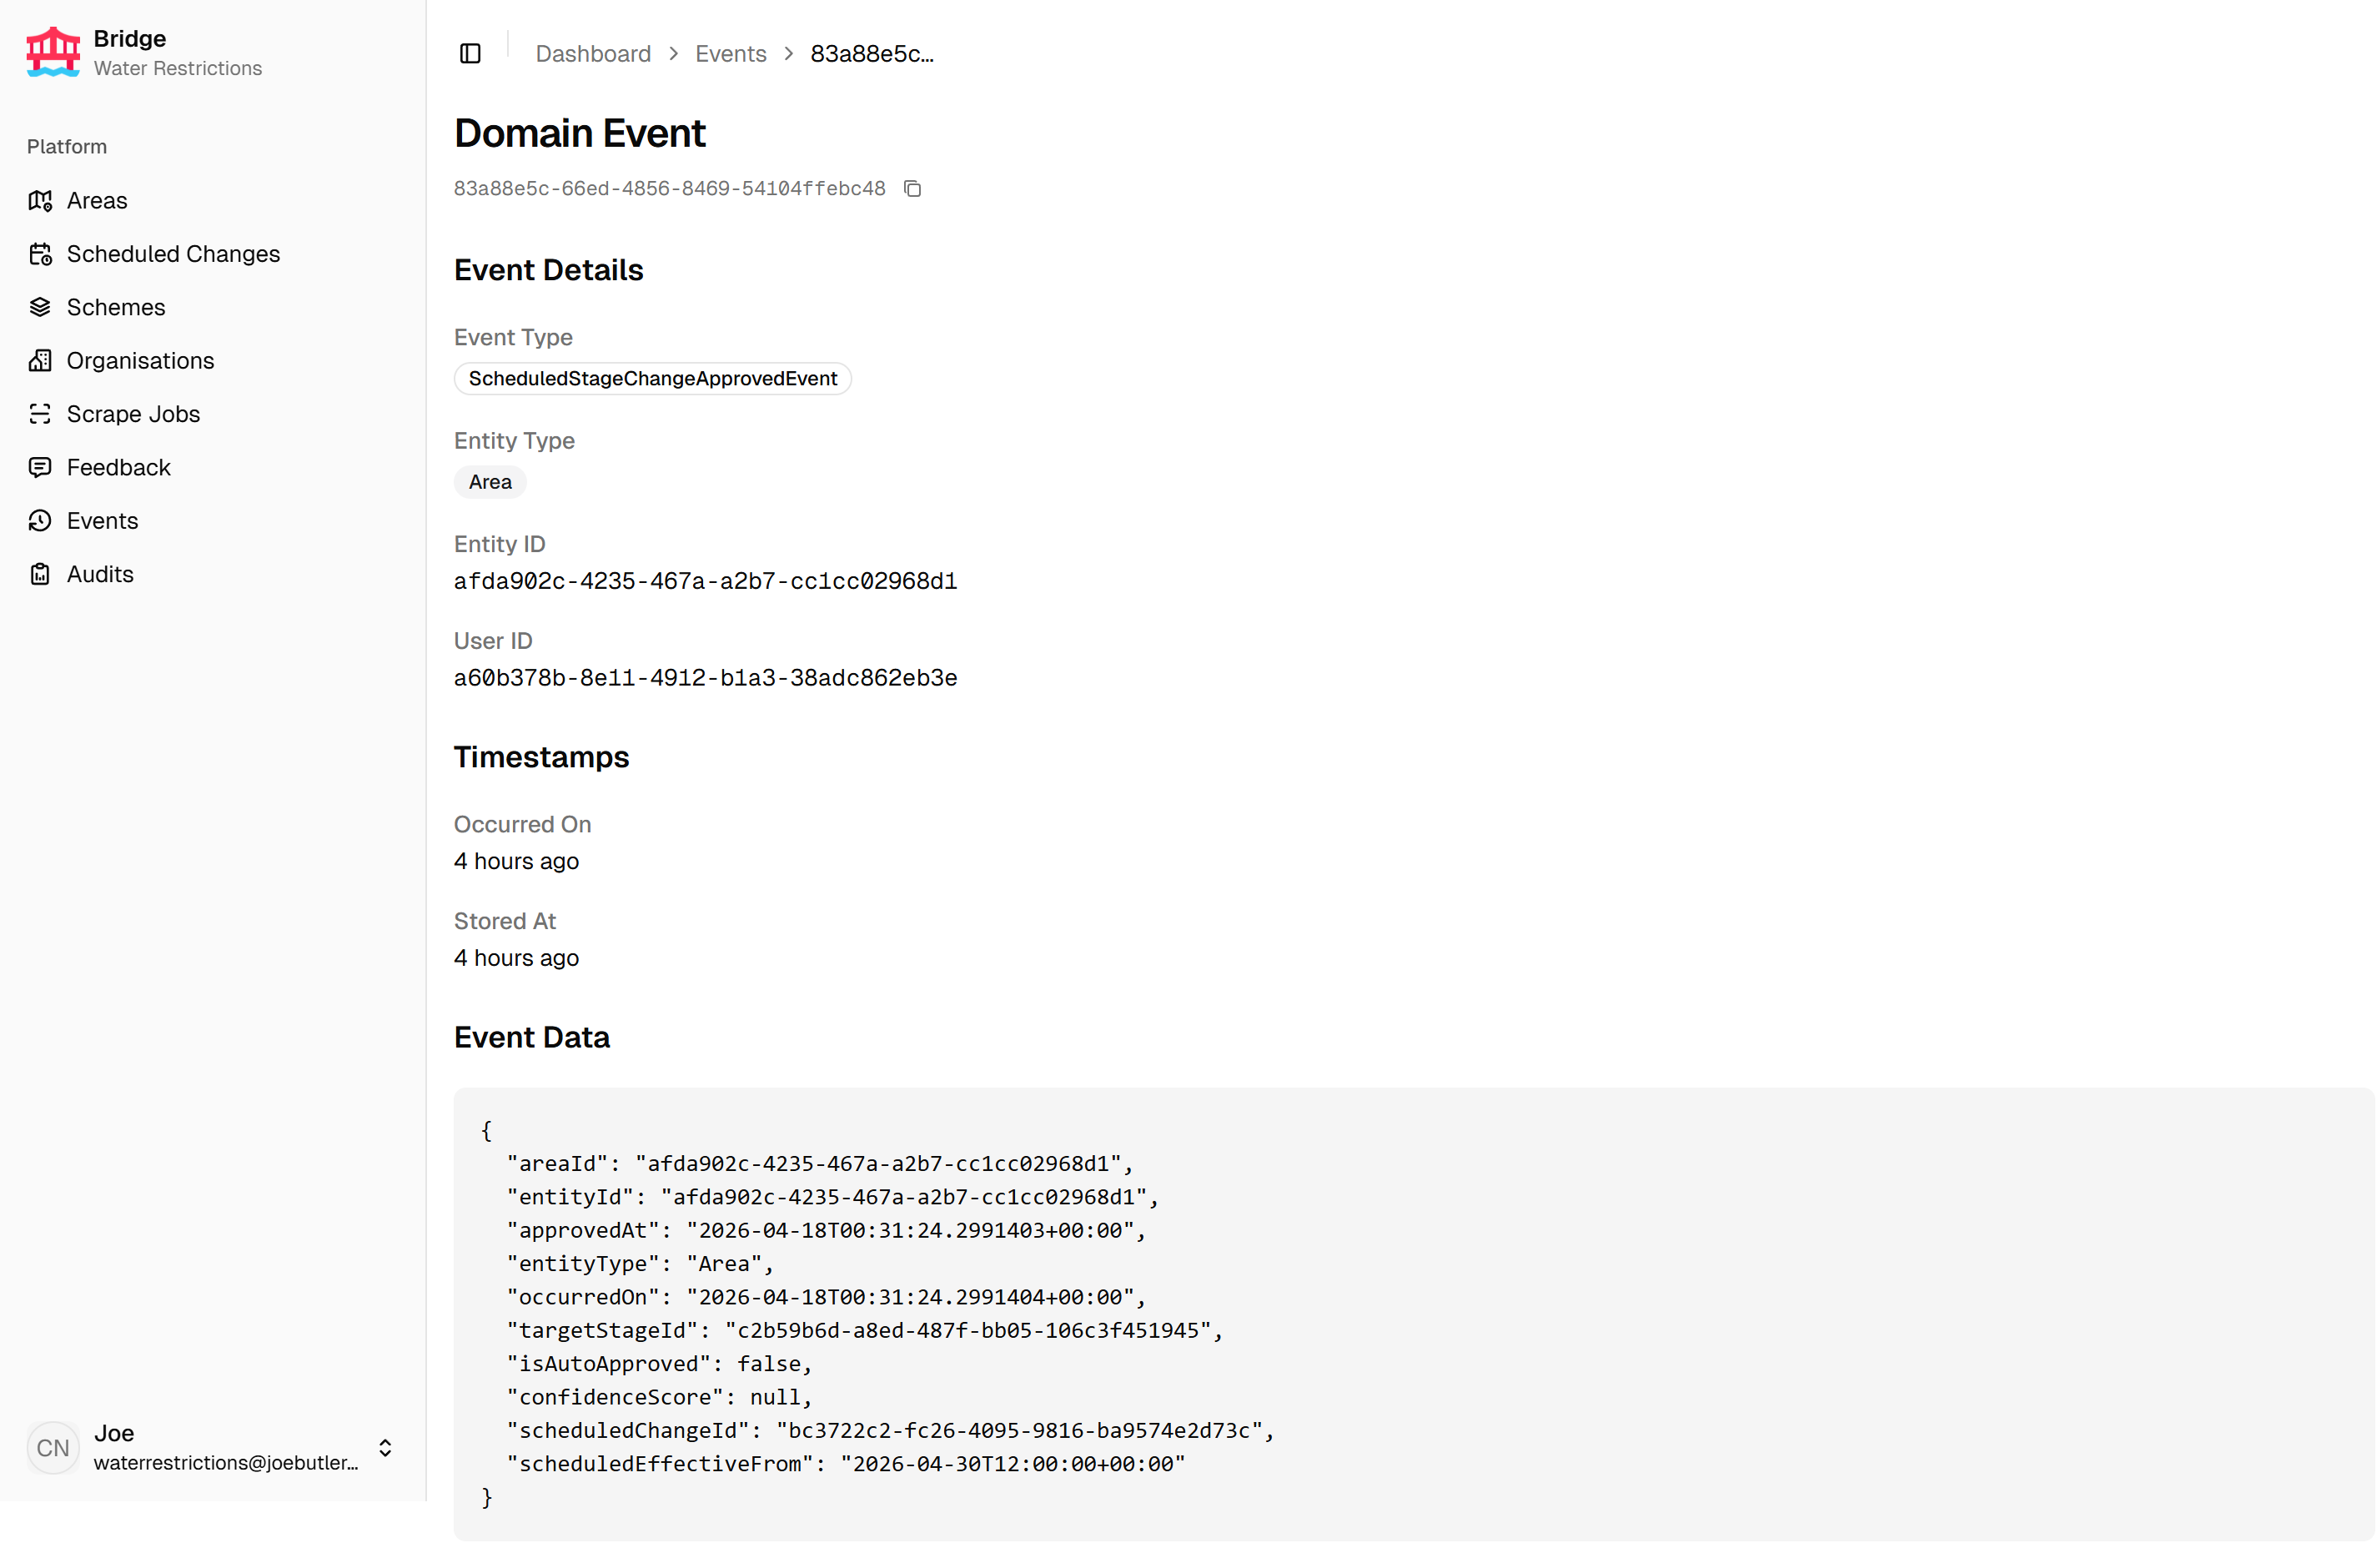
Task: Go to Organisations in sidebar
Action: coord(140,361)
